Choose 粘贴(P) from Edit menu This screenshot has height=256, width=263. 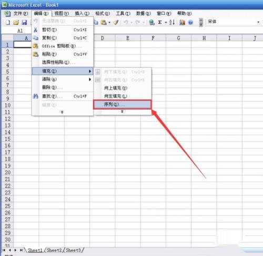point(63,54)
